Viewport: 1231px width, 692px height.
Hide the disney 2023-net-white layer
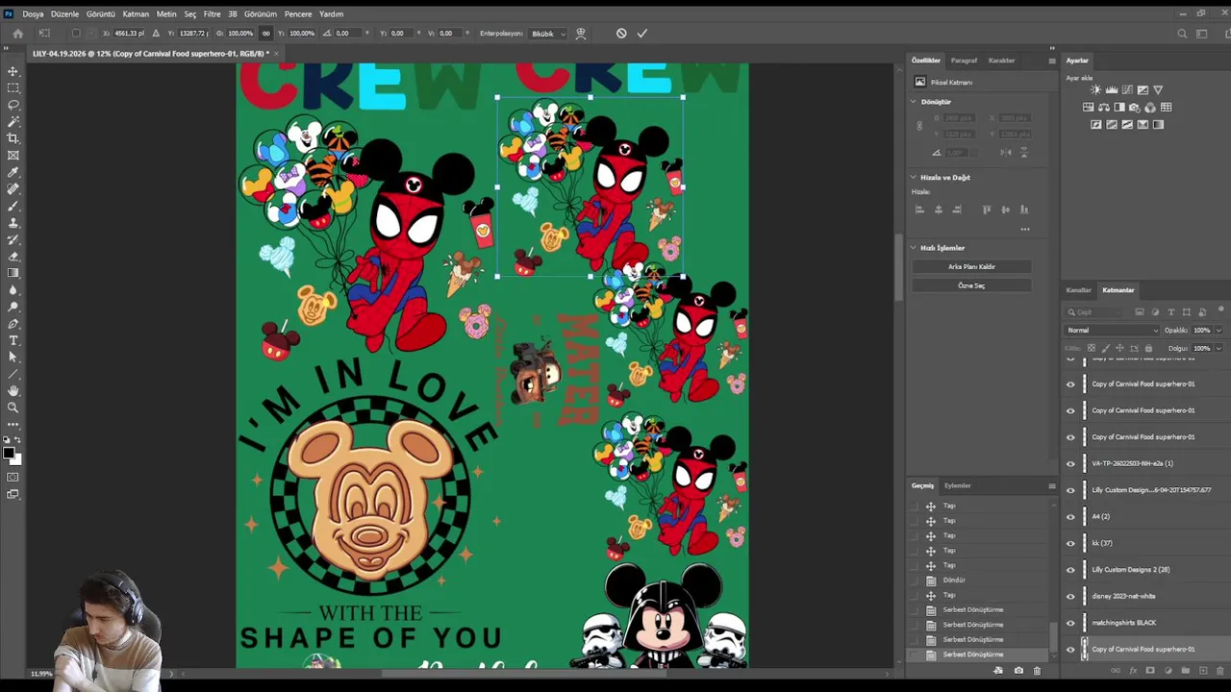tap(1070, 596)
